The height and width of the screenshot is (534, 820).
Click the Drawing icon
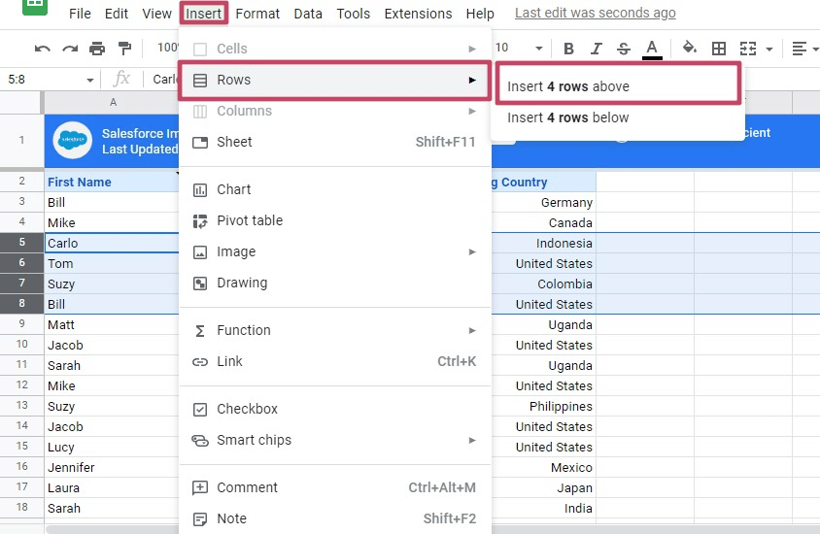point(200,284)
